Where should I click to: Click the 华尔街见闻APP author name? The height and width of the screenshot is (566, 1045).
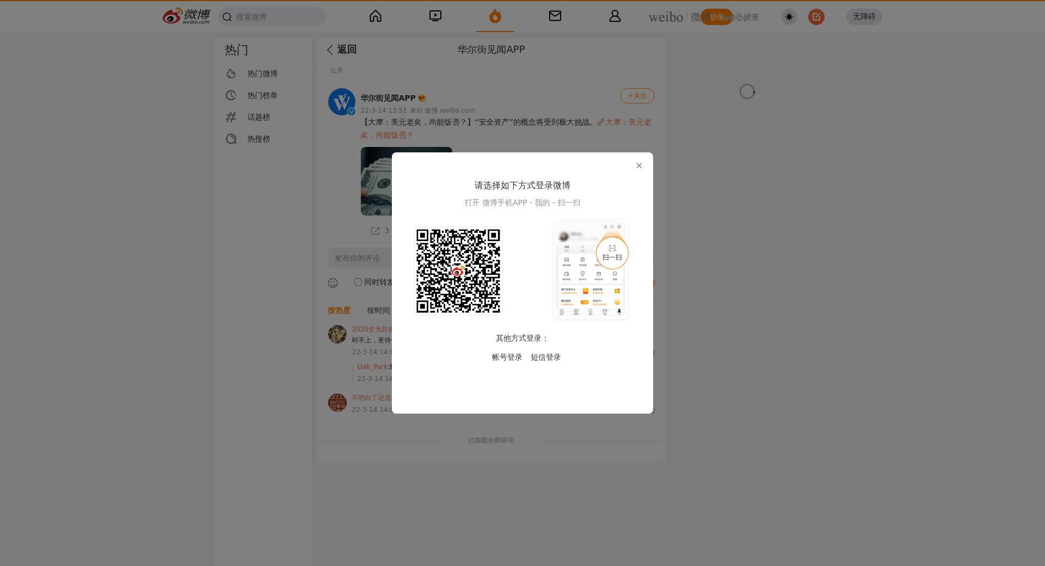pyautogui.click(x=388, y=98)
